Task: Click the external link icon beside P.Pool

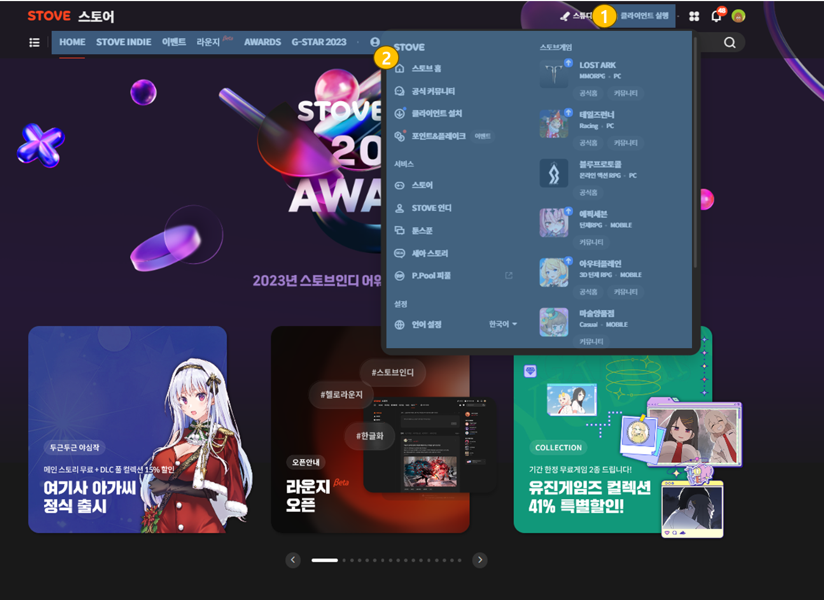Action: 509,275
